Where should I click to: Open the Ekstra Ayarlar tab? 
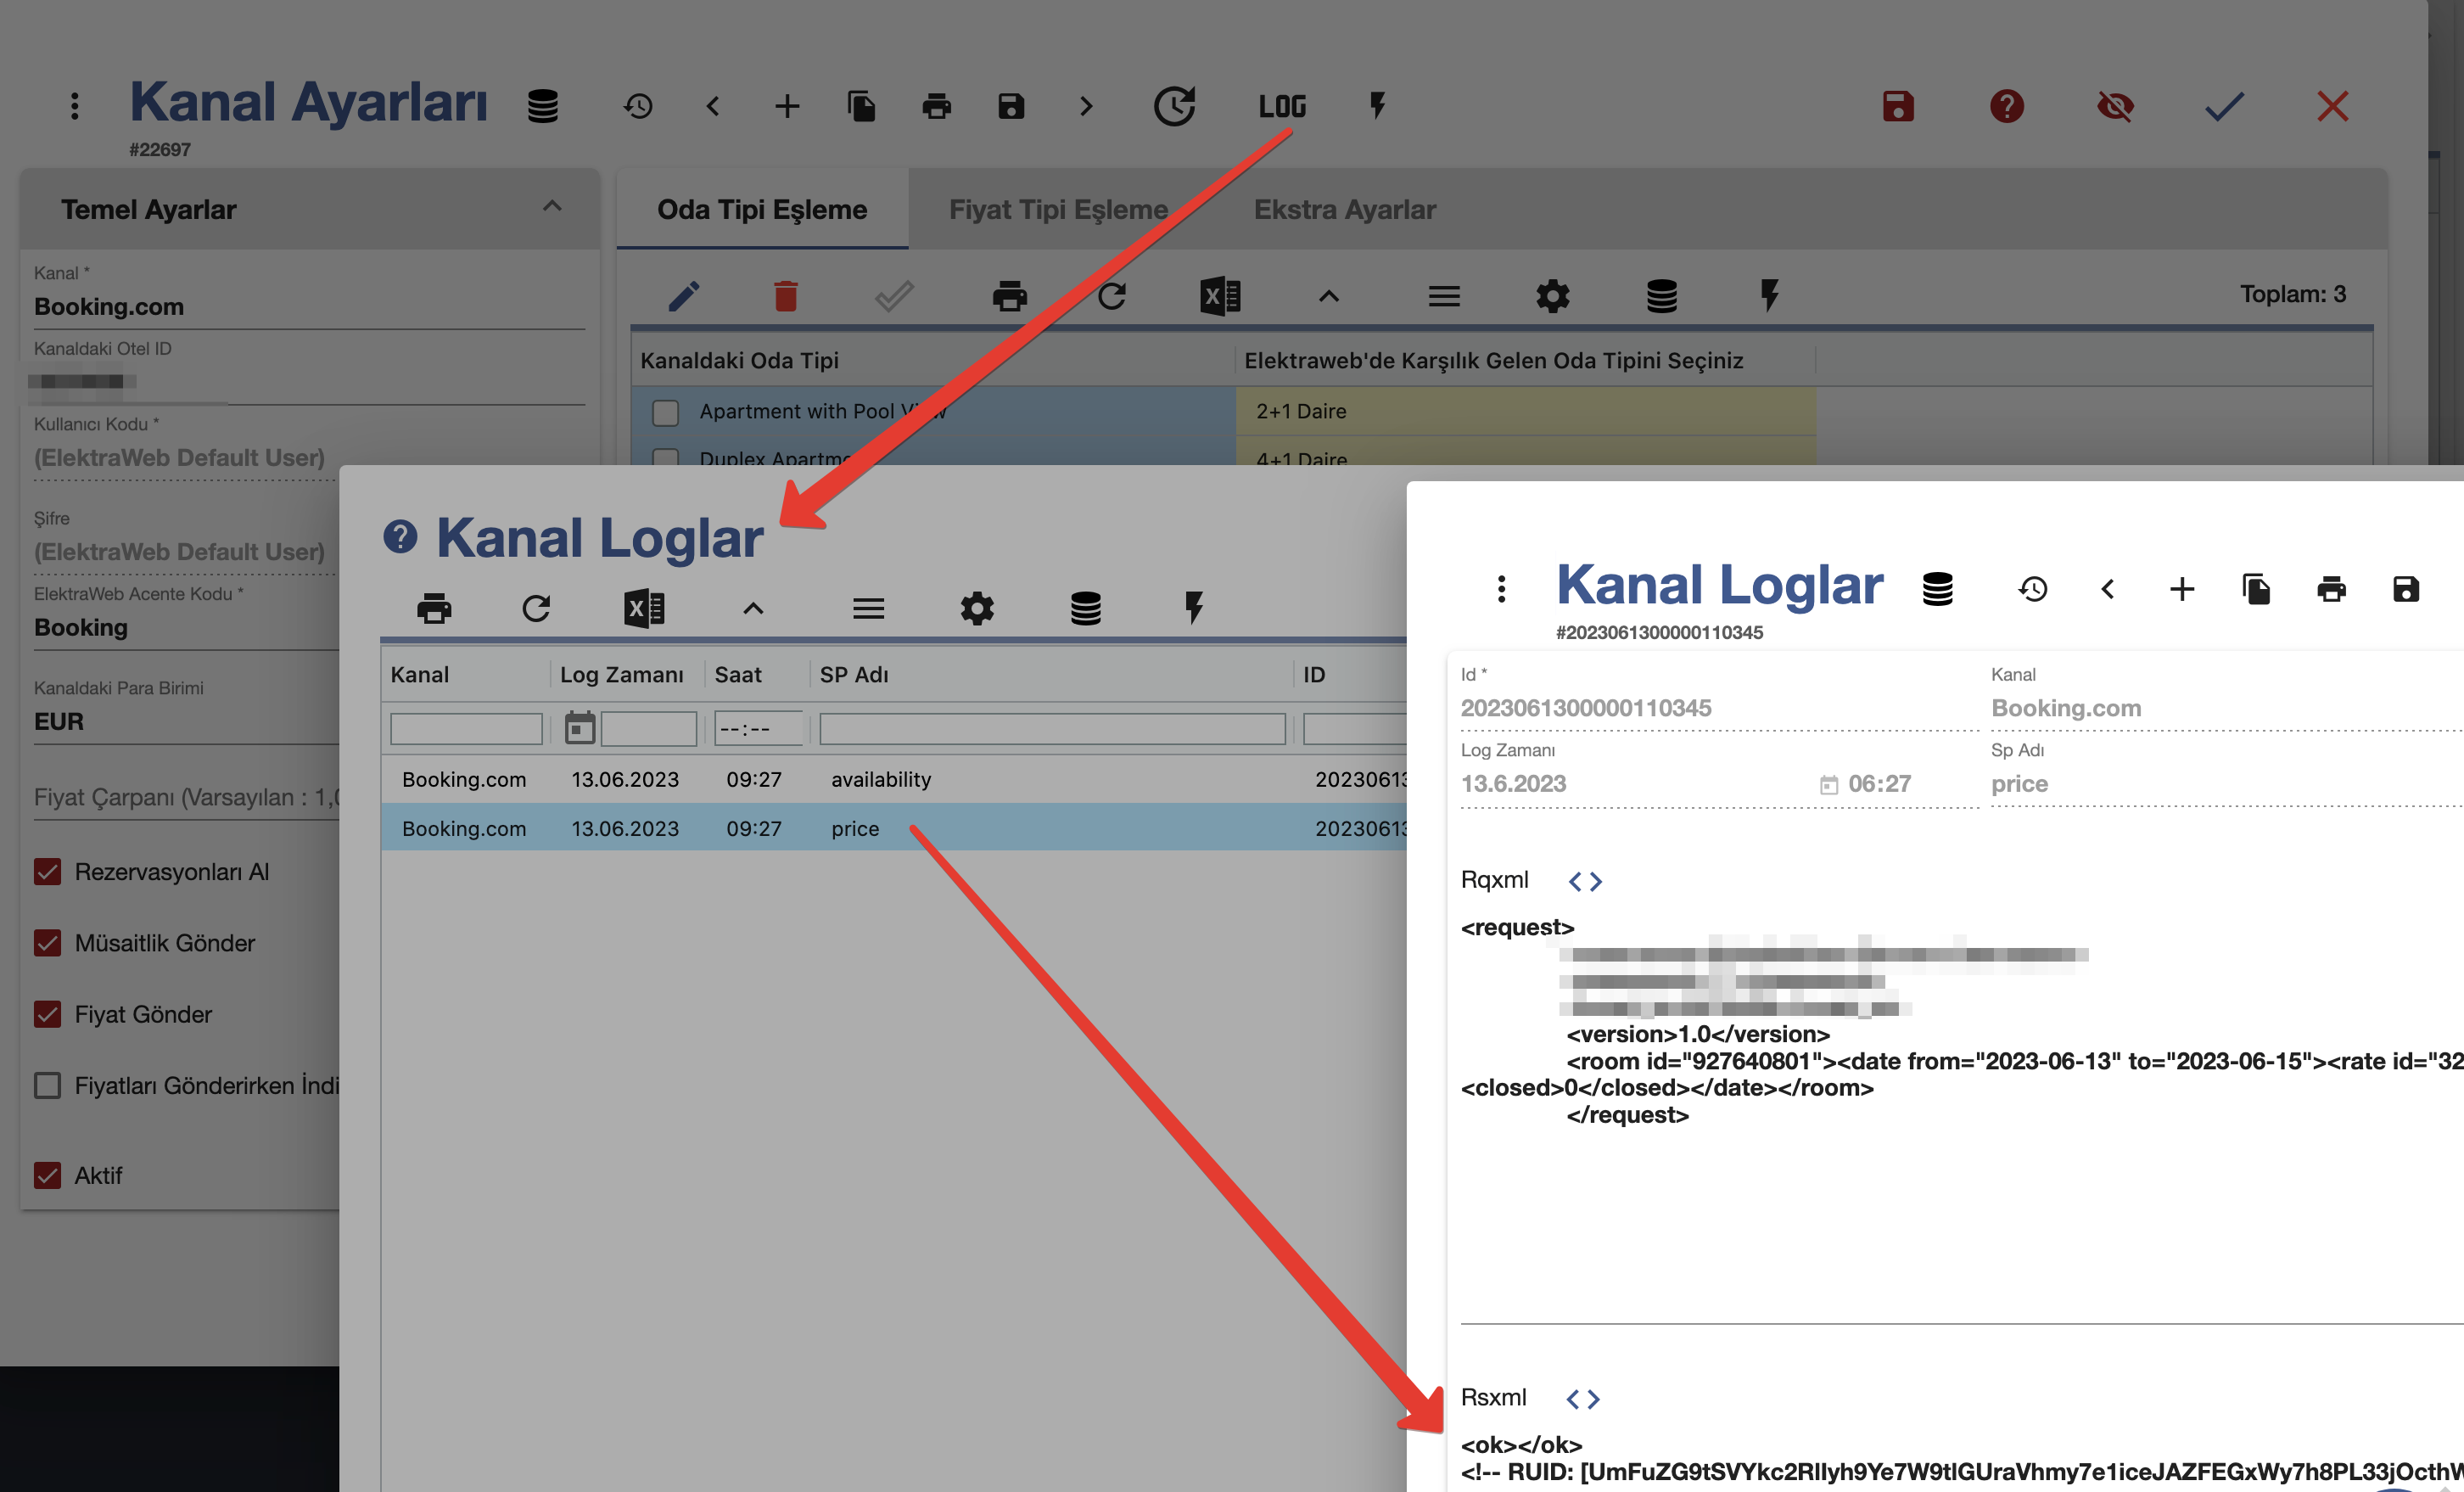1344,209
